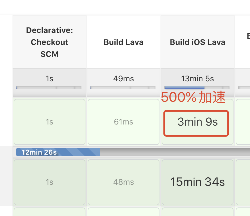Click the 1s average stage time cell
This screenshot has width=250, height=216.
[x=50, y=78]
